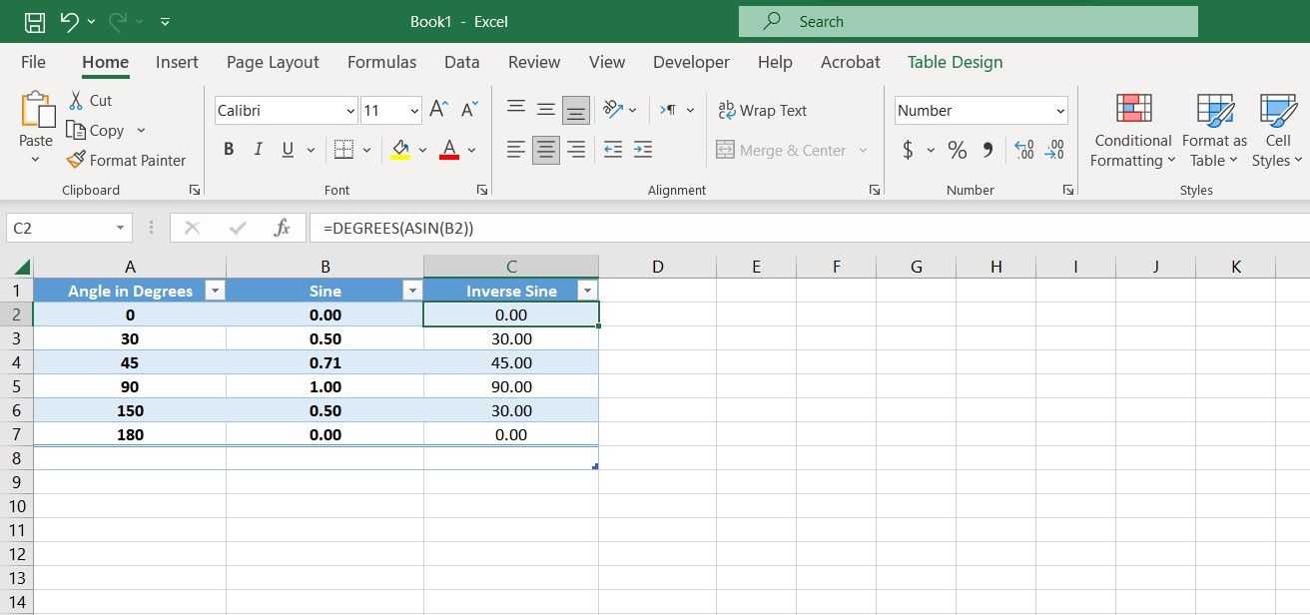Select cell with value 45.00
Screen dimensions: 1310x615
511,362
